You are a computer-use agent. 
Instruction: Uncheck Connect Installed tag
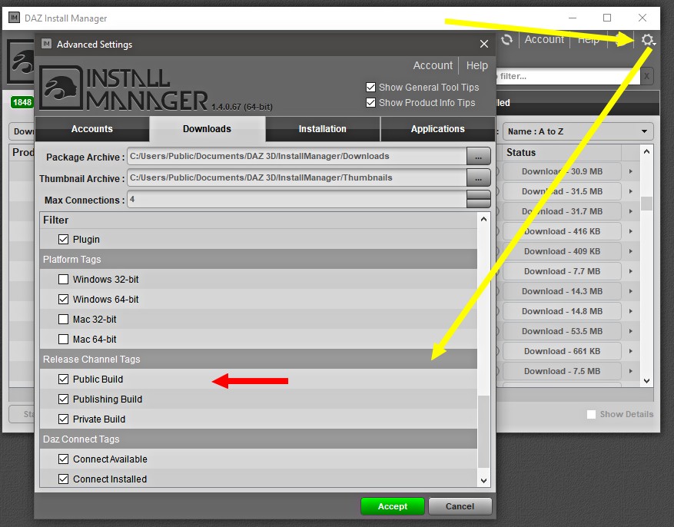pos(63,479)
